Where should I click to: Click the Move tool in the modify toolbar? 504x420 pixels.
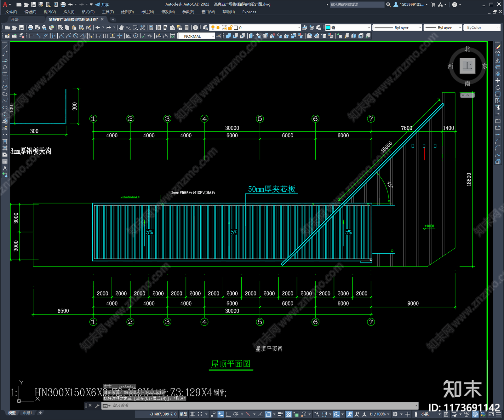click(x=498, y=81)
